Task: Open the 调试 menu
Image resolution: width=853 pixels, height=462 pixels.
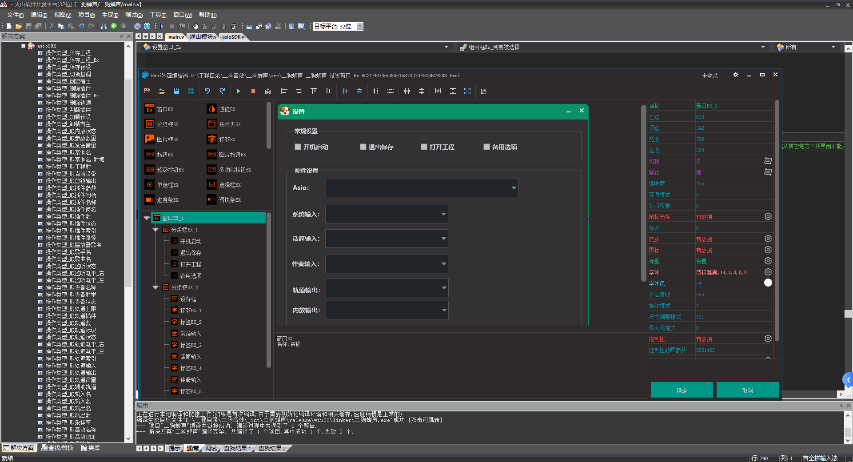Action: click(x=134, y=15)
